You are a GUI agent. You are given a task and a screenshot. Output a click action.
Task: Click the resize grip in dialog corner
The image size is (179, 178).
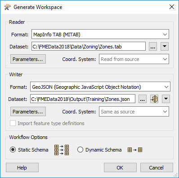pyautogui.click(x=175, y=175)
